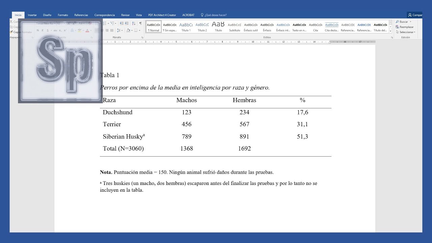Expand the multilevel list dropdown arrow
Image resolution: width=432 pixels, height=243 pixels.
click(x=115, y=24)
